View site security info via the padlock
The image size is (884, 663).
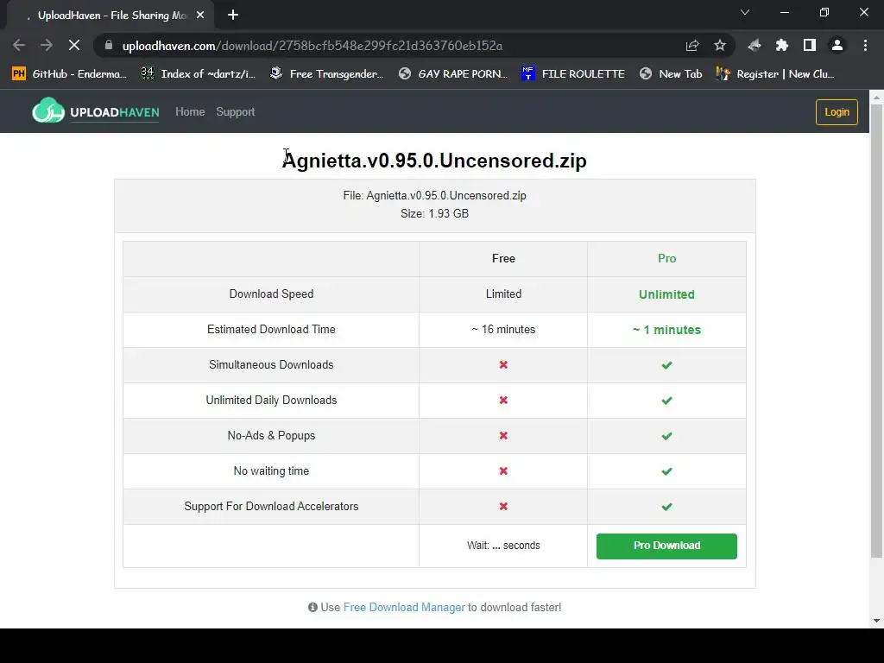tap(109, 45)
